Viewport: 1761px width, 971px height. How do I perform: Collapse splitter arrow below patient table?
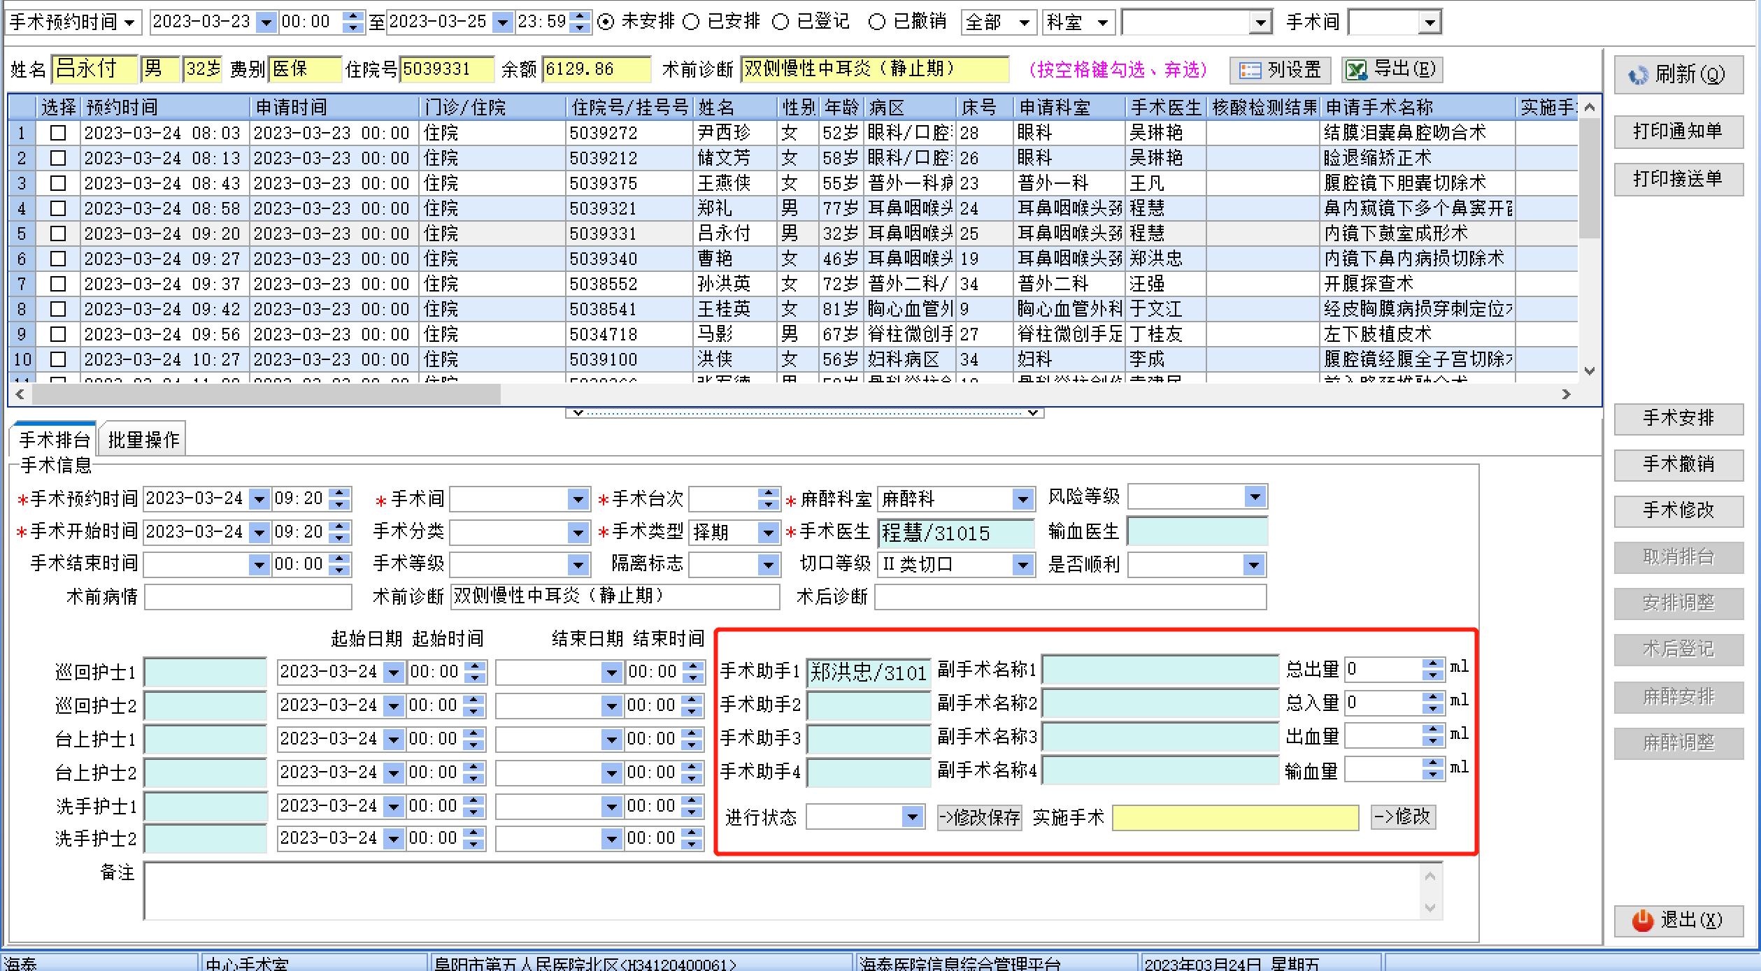pyautogui.click(x=578, y=413)
